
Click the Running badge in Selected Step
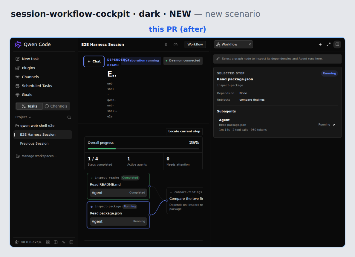coord(329,73)
